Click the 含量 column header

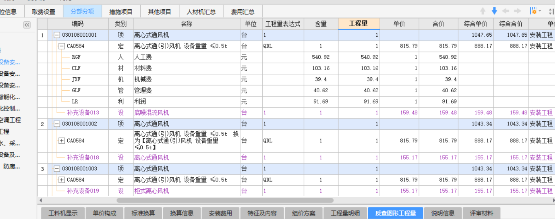[321, 24]
